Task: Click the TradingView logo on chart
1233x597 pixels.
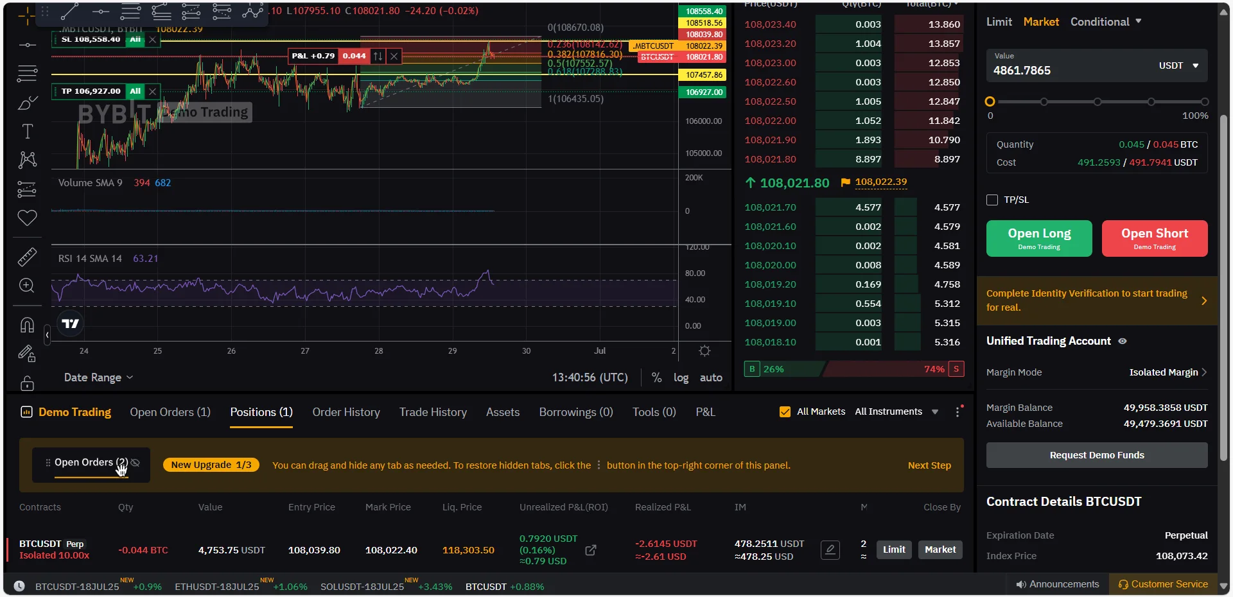Action: (71, 324)
